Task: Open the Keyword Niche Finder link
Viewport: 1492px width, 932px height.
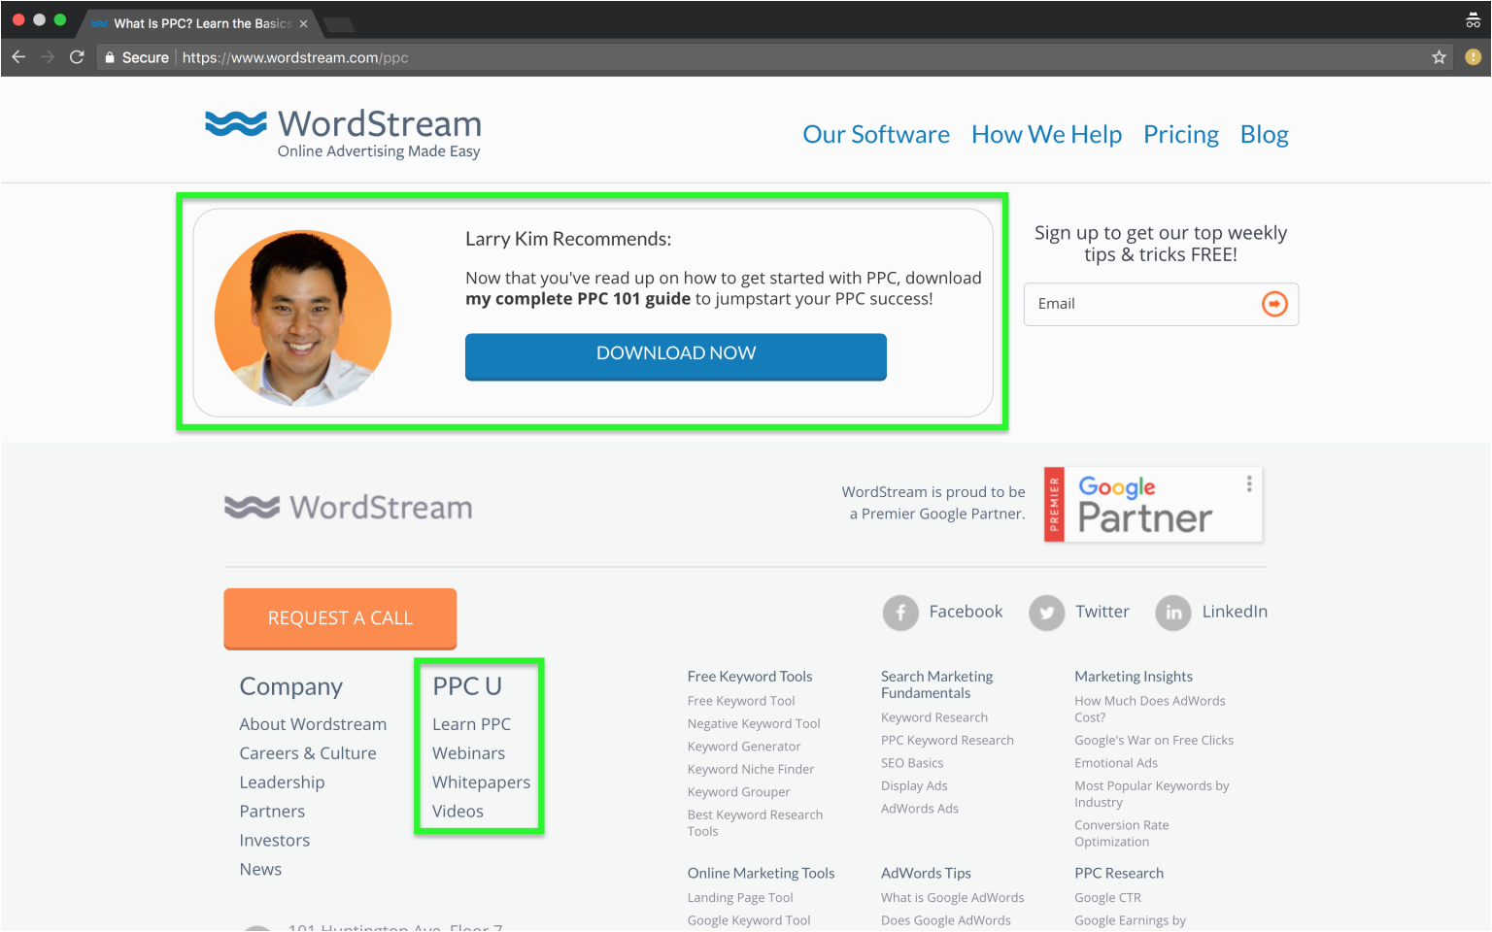Action: click(x=750, y=769)
